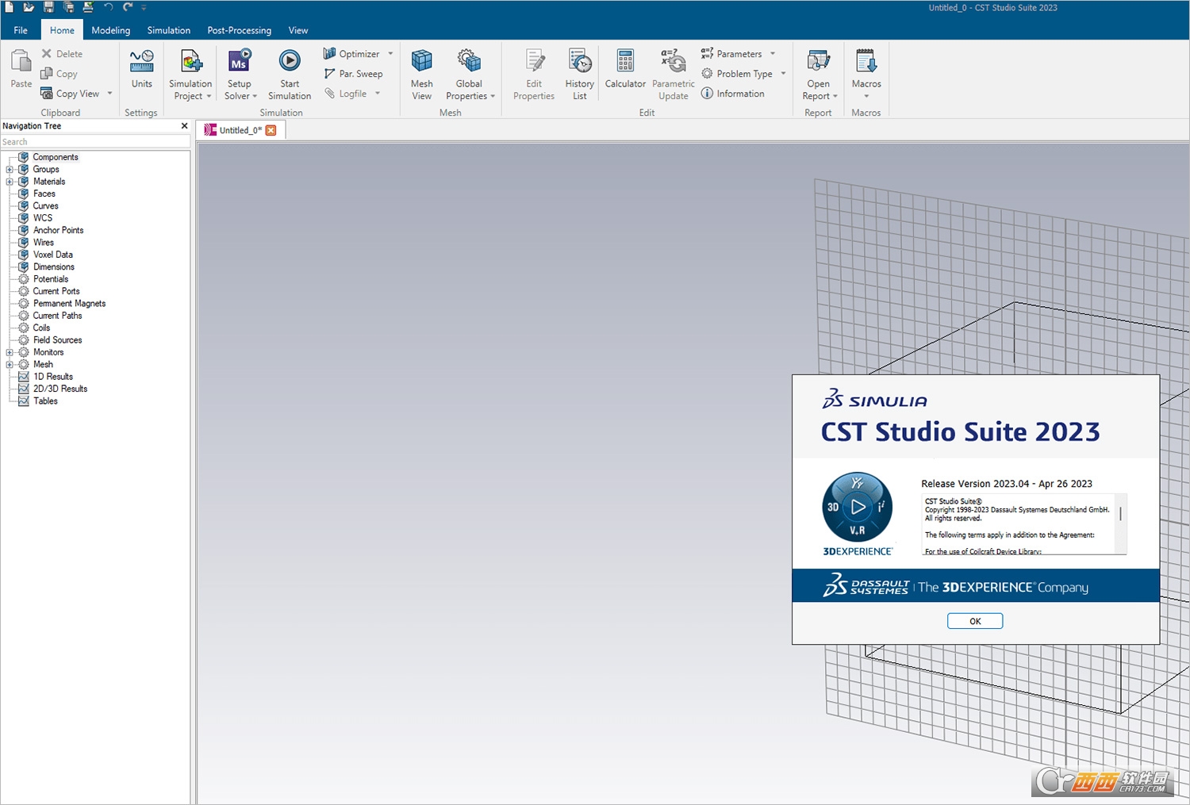Close the Untitled_0 document tab
1190x805 pixels.
click(x=271, y=130)
